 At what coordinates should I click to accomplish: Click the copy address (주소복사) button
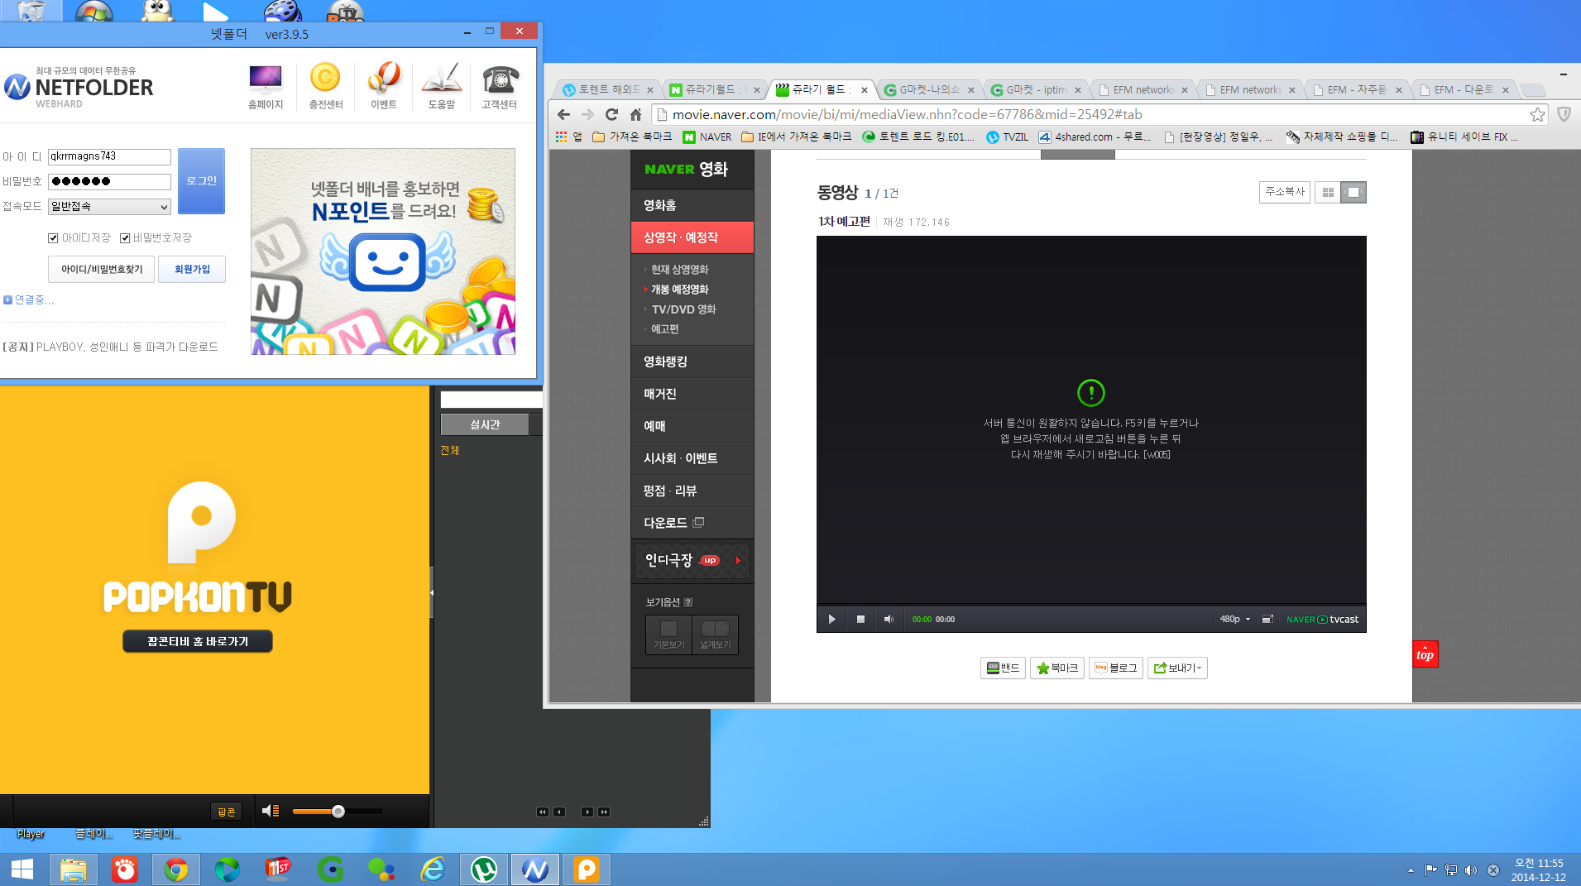(1284, 192)
